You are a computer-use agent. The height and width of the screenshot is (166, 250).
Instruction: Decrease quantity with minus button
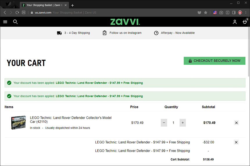click(x=164, y=123)
